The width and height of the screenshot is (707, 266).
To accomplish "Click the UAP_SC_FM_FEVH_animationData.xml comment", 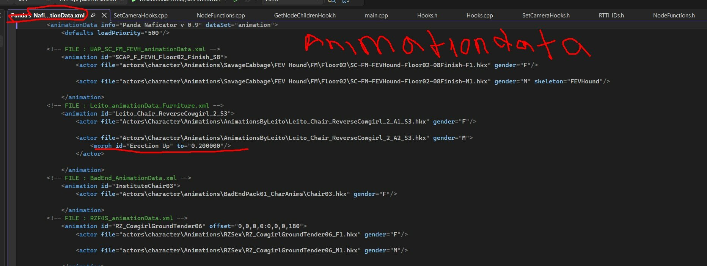I will coord(134,49).
